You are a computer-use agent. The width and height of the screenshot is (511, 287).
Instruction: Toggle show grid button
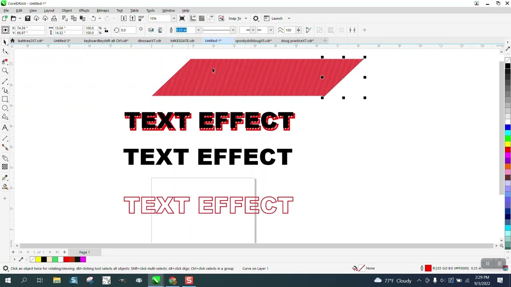pos(202,18)
